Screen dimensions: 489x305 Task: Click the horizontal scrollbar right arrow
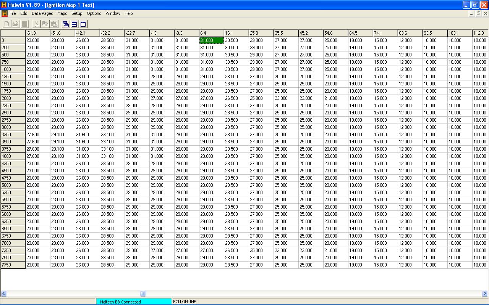click(485, 294)
